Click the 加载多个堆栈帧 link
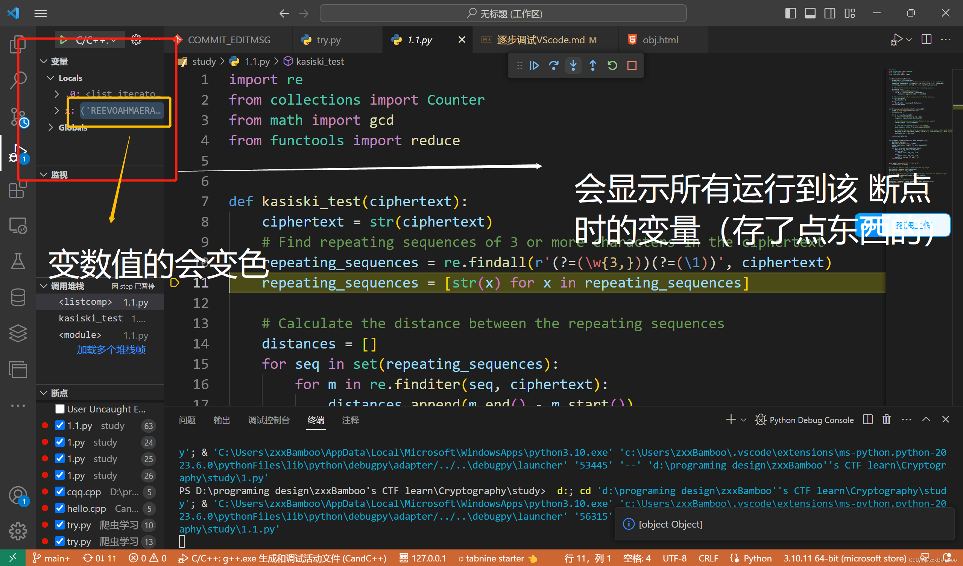 click(111, 350)
